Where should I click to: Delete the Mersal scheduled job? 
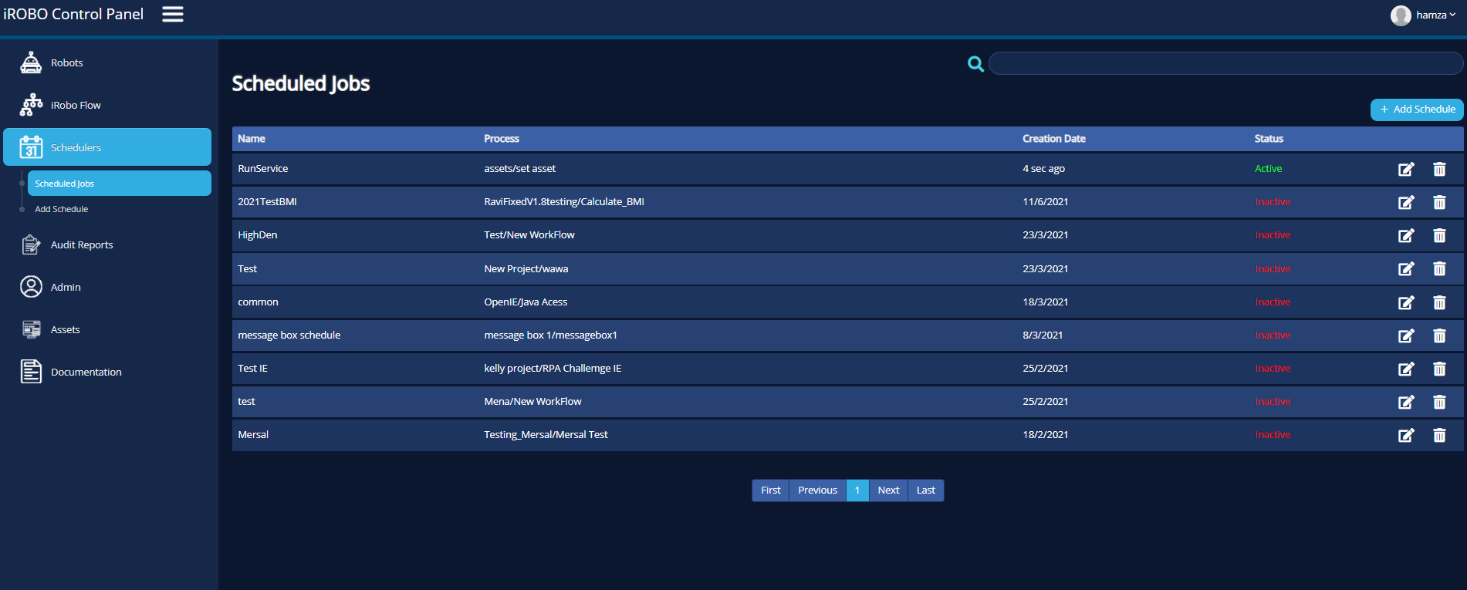1439,435
